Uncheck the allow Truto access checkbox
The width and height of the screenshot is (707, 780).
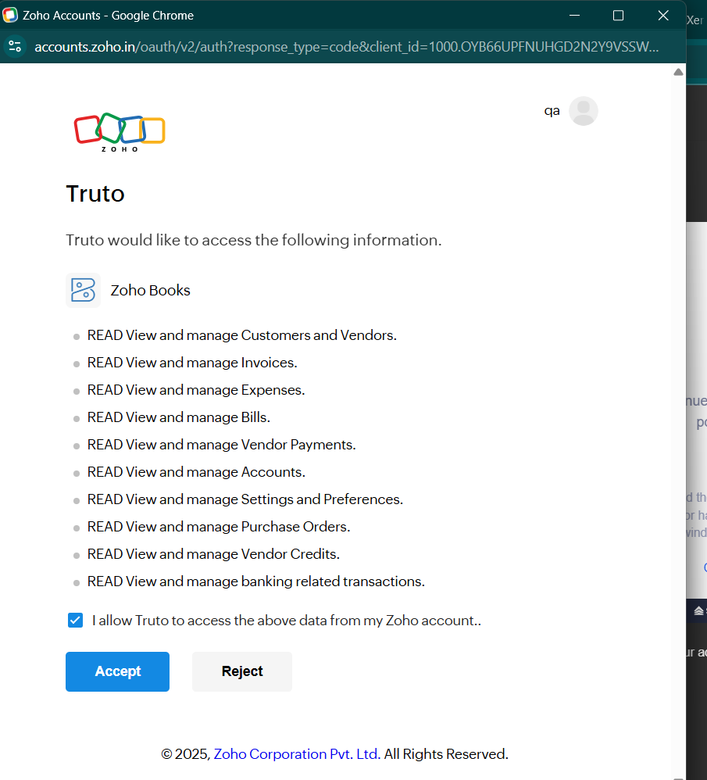point(76,621)
